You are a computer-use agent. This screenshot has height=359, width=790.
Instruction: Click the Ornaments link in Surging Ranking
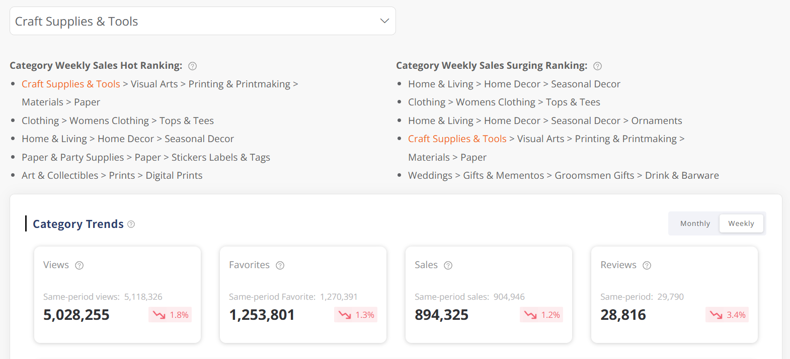(x=656, y=121)
